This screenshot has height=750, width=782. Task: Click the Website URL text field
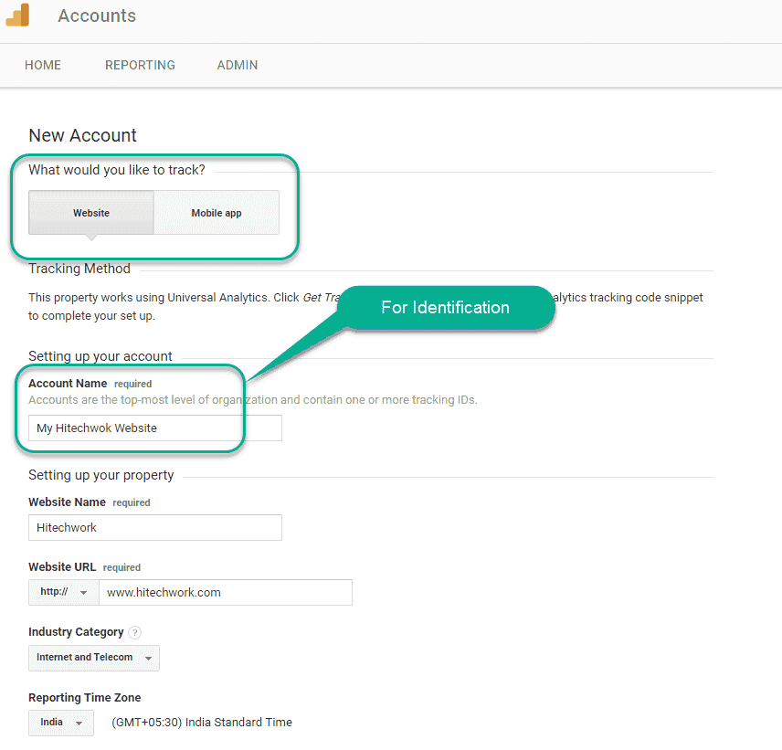tap(226, 592)
